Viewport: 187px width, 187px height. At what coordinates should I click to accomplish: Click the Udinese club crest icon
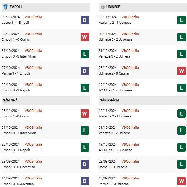pyautogui.click(x=103, y=7)
